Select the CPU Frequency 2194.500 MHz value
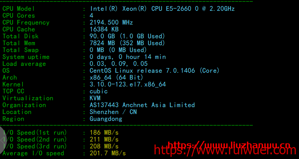Screen dimensions: 299x159 [x=111, y=22]
